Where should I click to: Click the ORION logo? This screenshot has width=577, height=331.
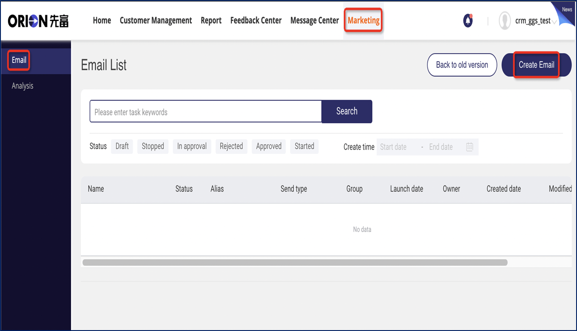pyautogui.click(x=38, y=21)
